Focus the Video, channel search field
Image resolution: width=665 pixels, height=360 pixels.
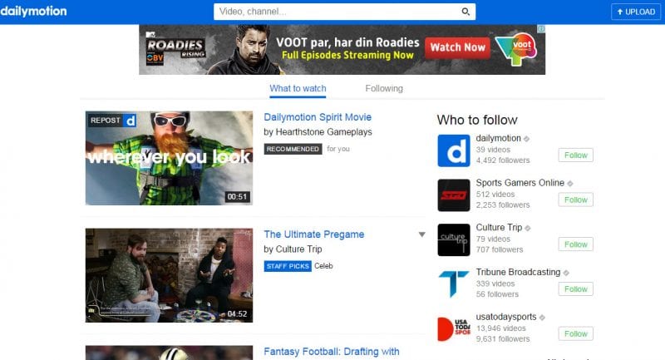[337, 12]
